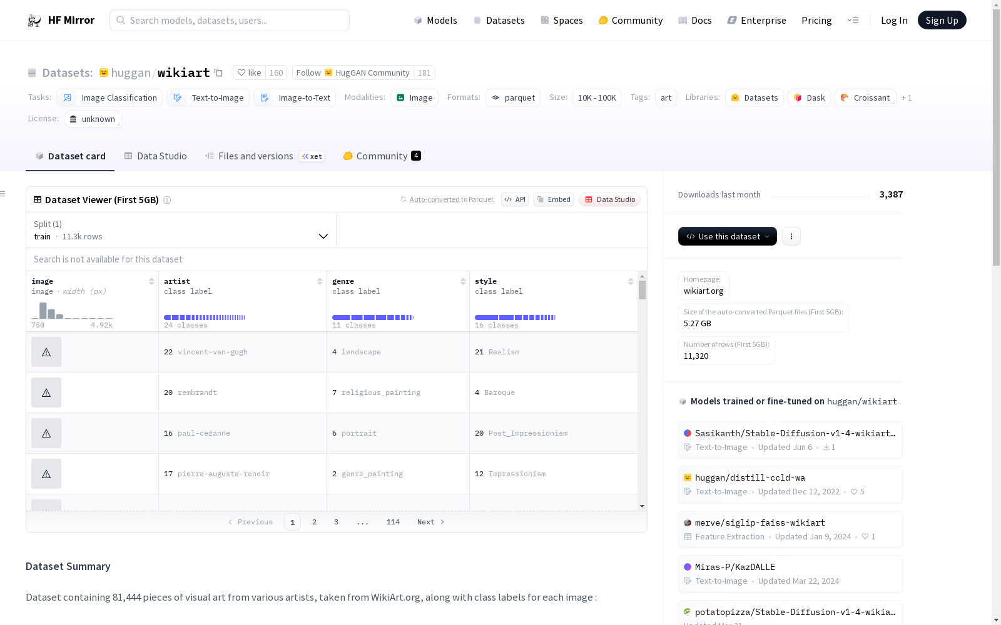Copy the dataset name with the copy icon
Viewport: 1001px width, 625px height.
tap(218, 72)
